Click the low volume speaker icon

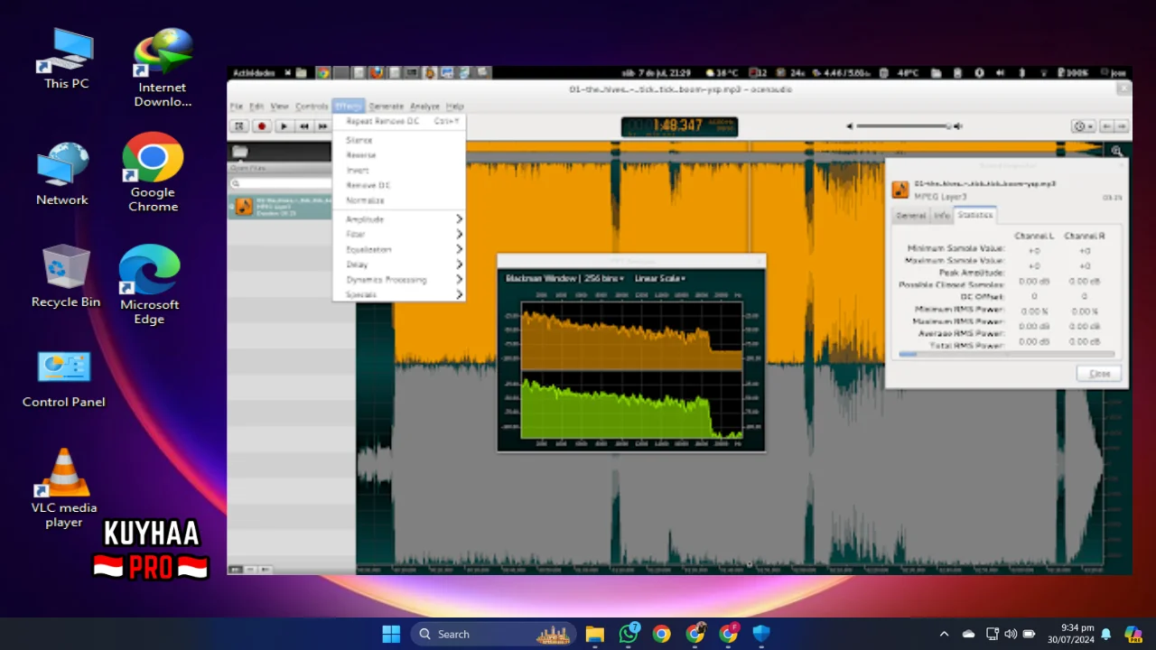(x=849, y=126)
